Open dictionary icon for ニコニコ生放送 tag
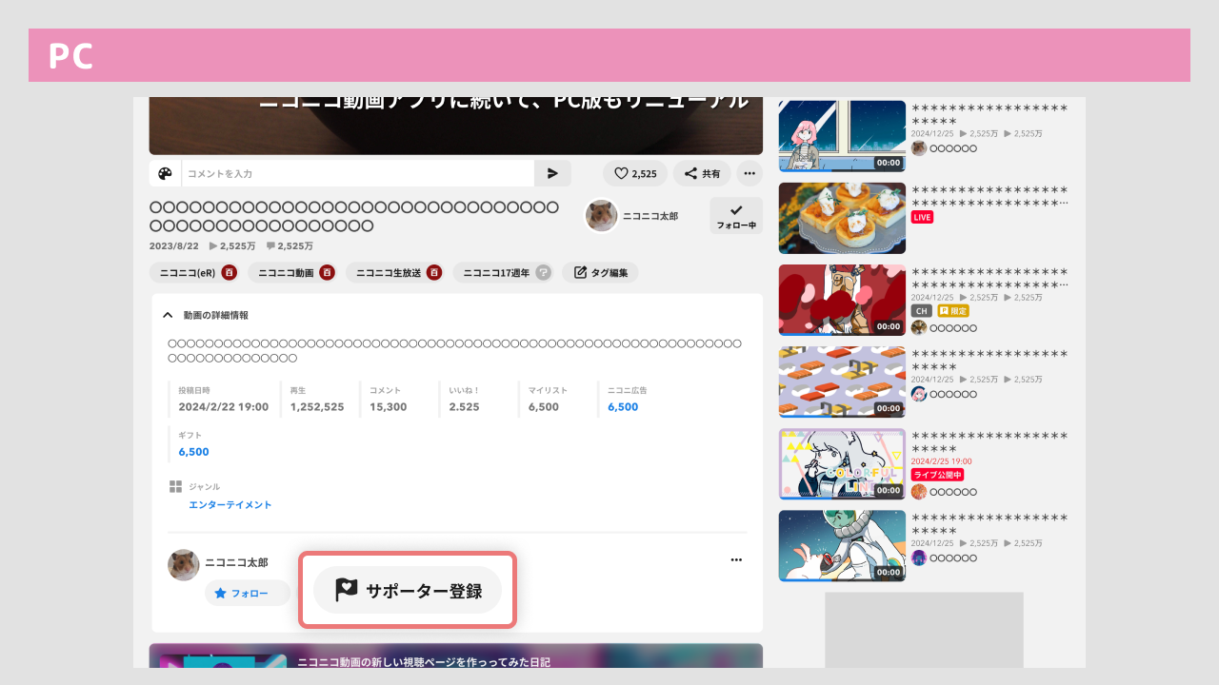 tap(434, 272)
